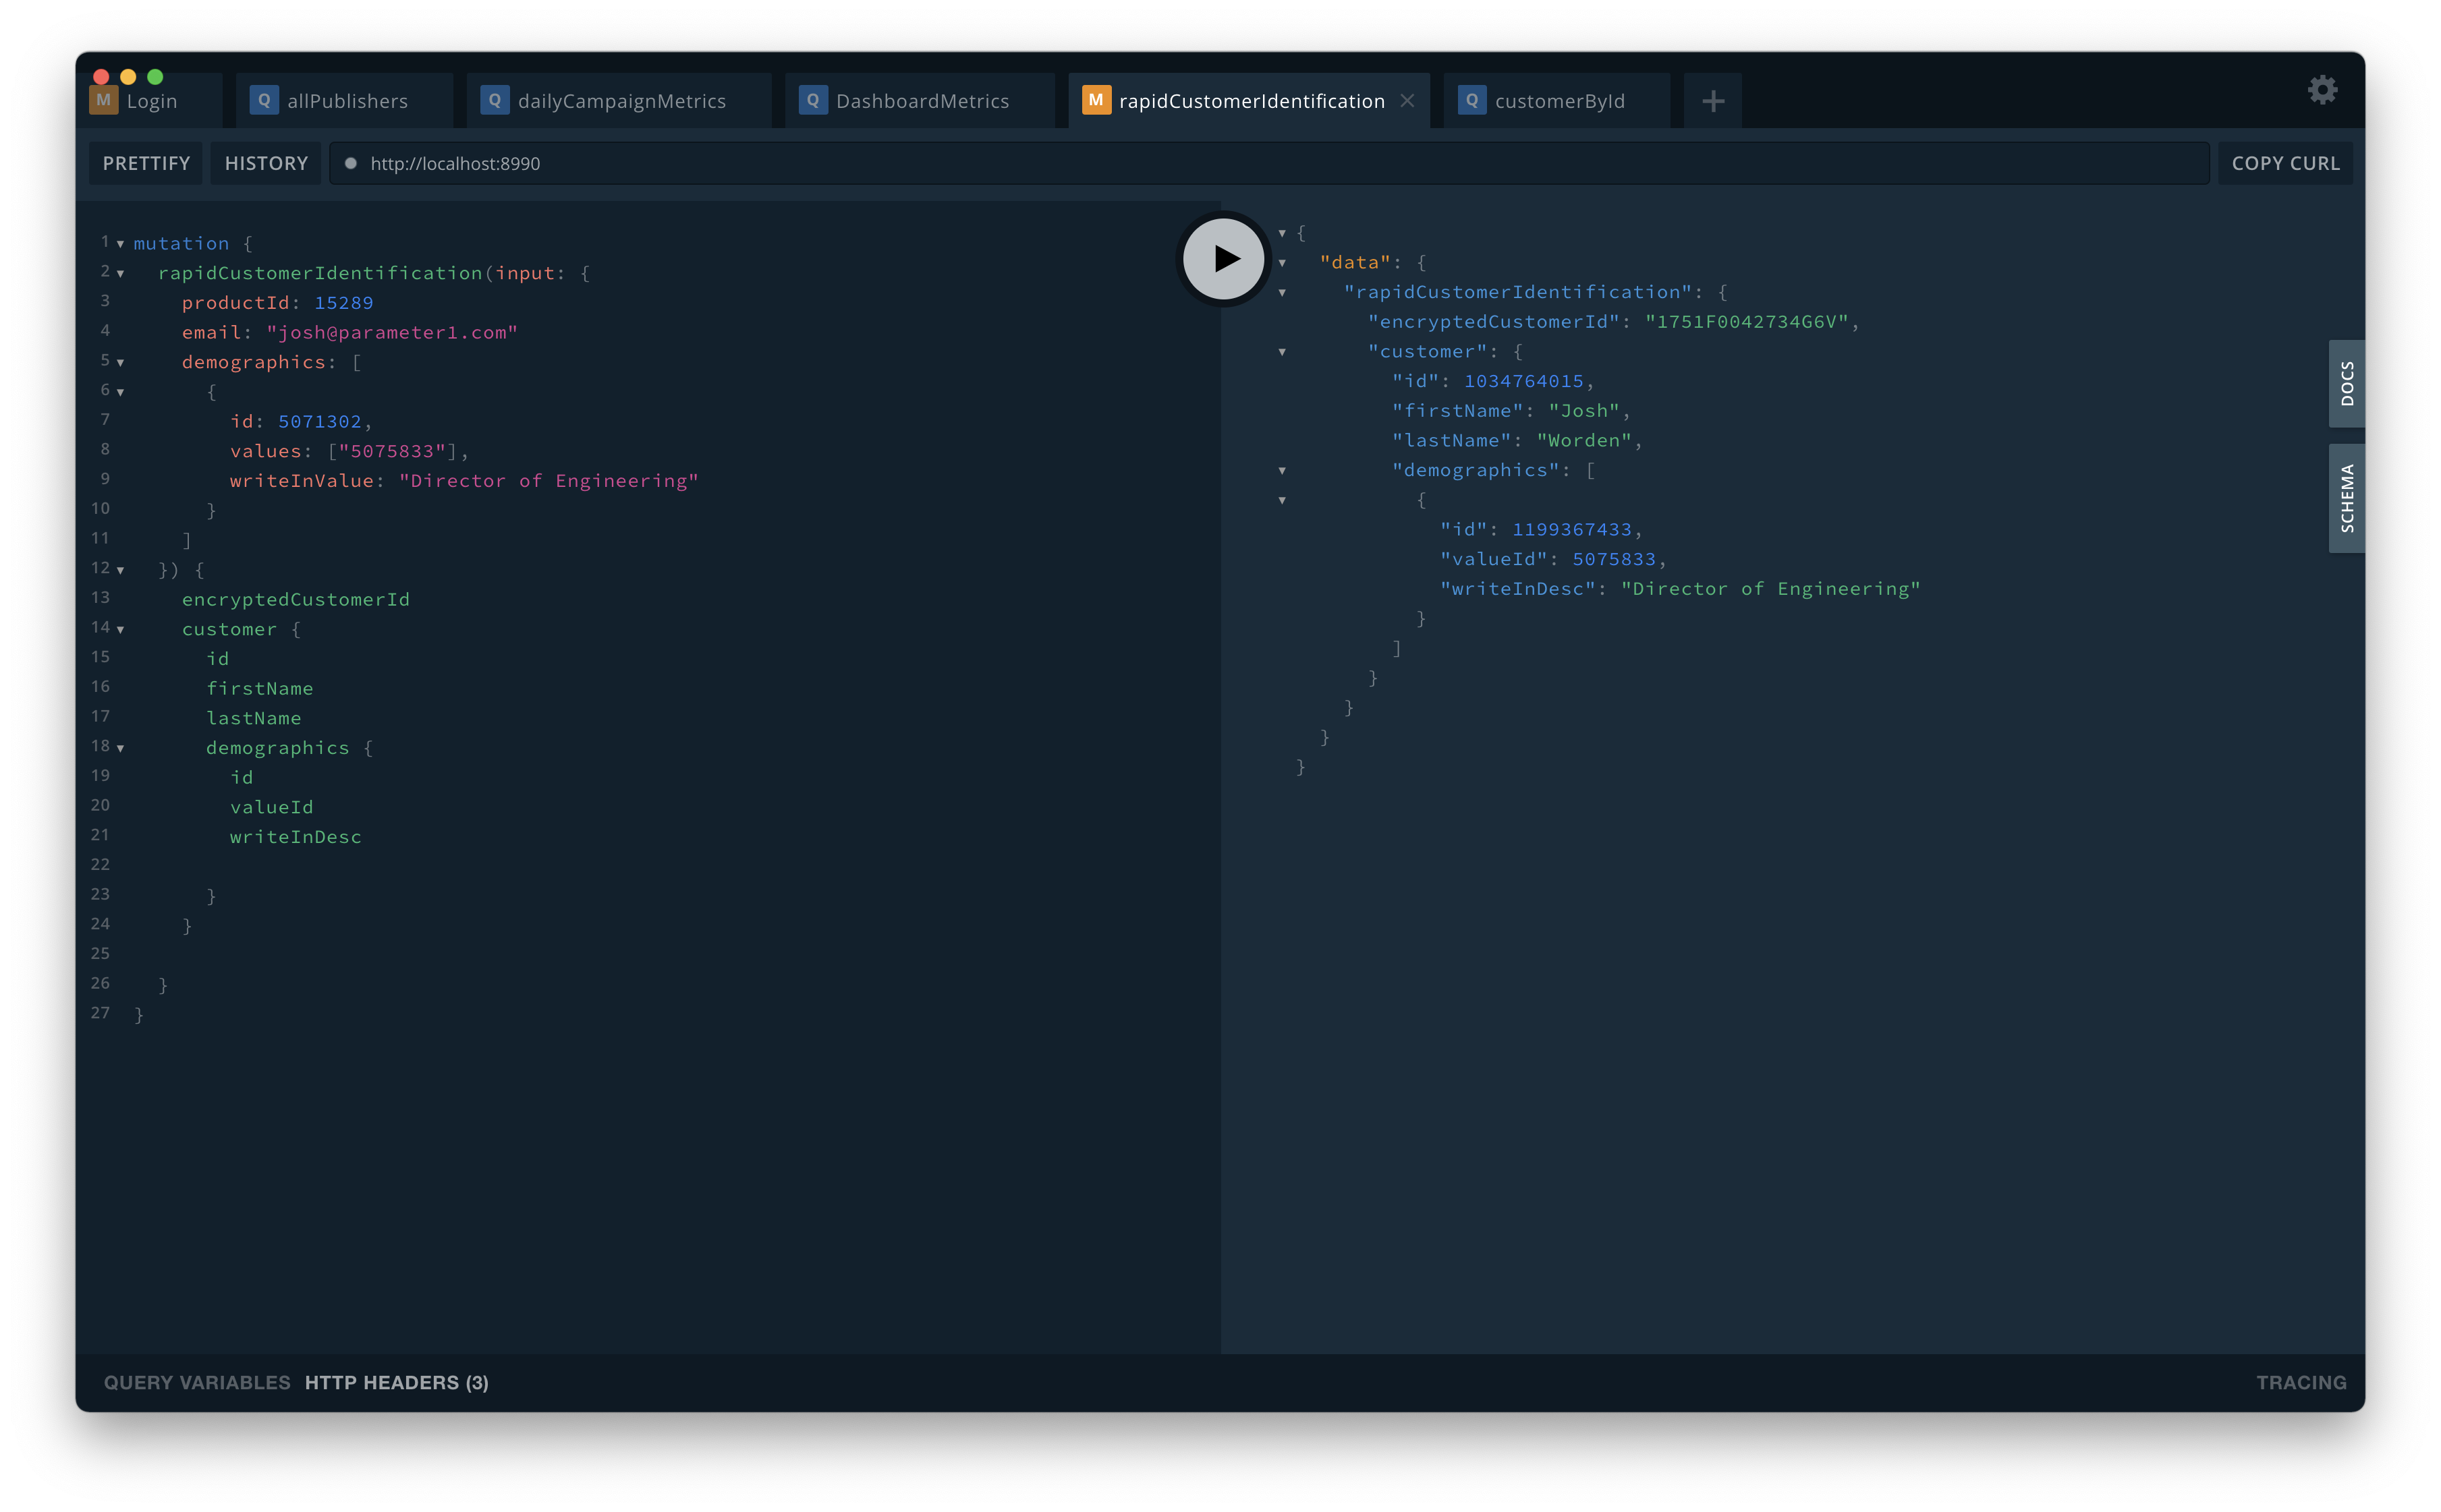The image size is (2441, 1512).
Task: Collapse the demographics input at line 5
Action: 120,363
